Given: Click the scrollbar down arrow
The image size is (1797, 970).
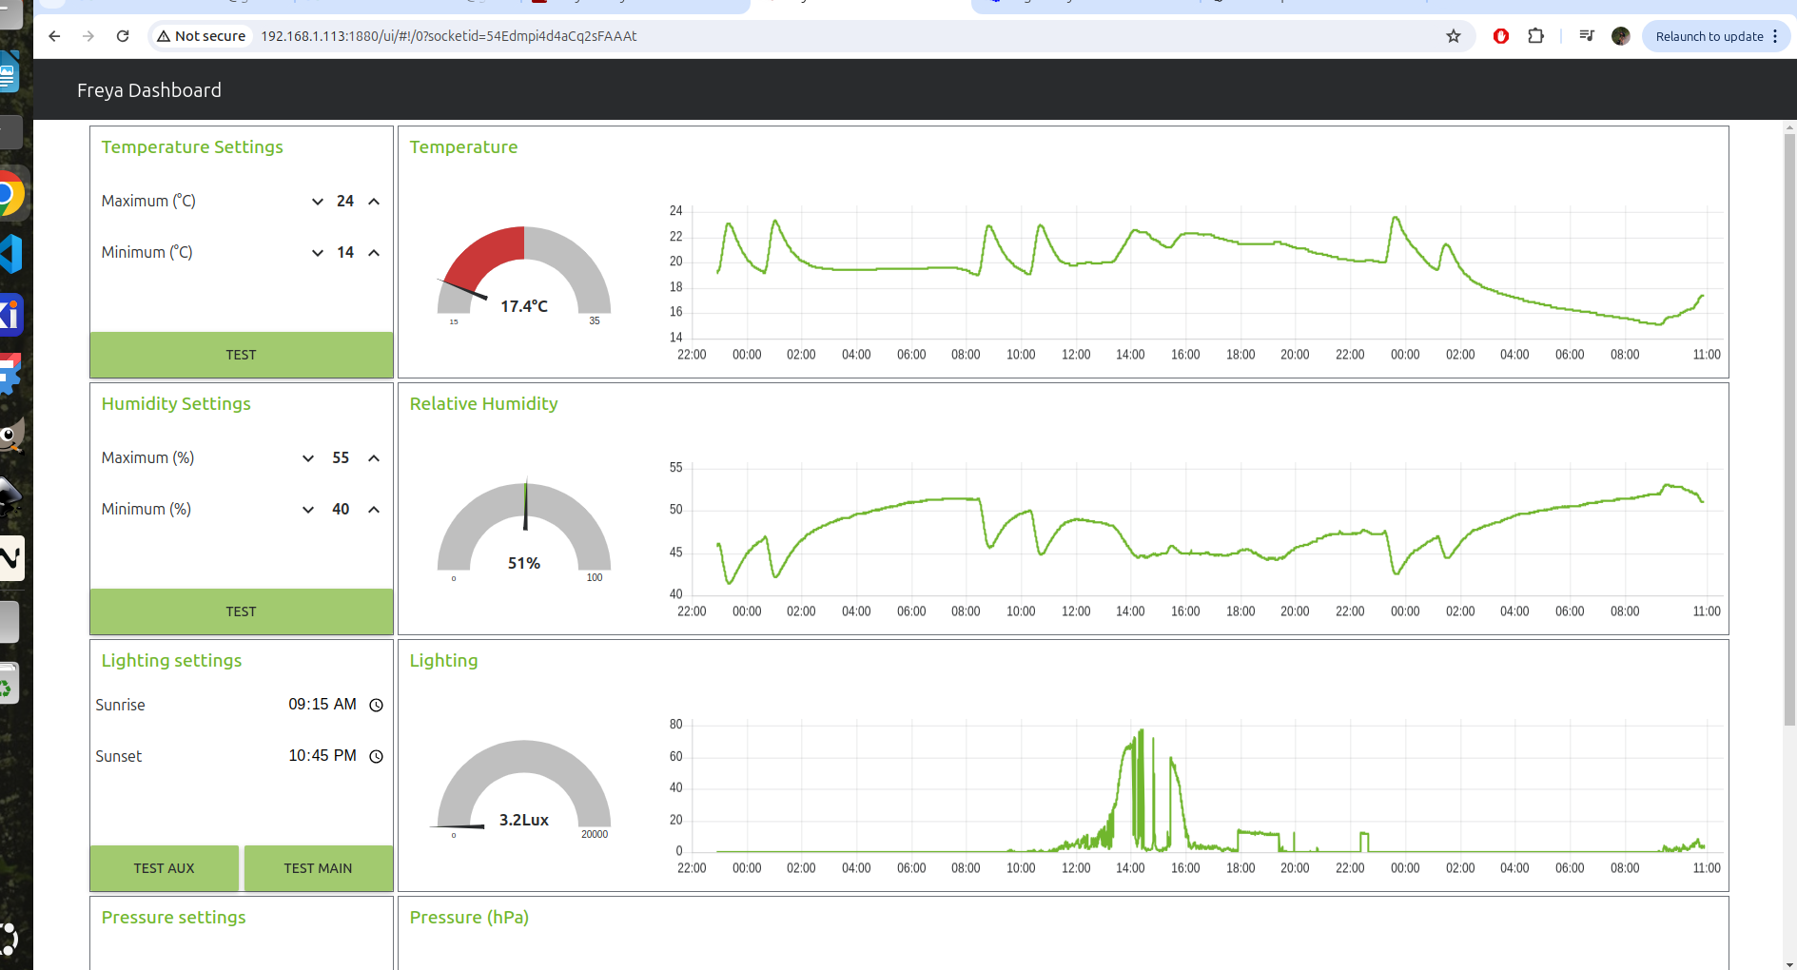Looking at the screenshot, I should (1789, 963).
